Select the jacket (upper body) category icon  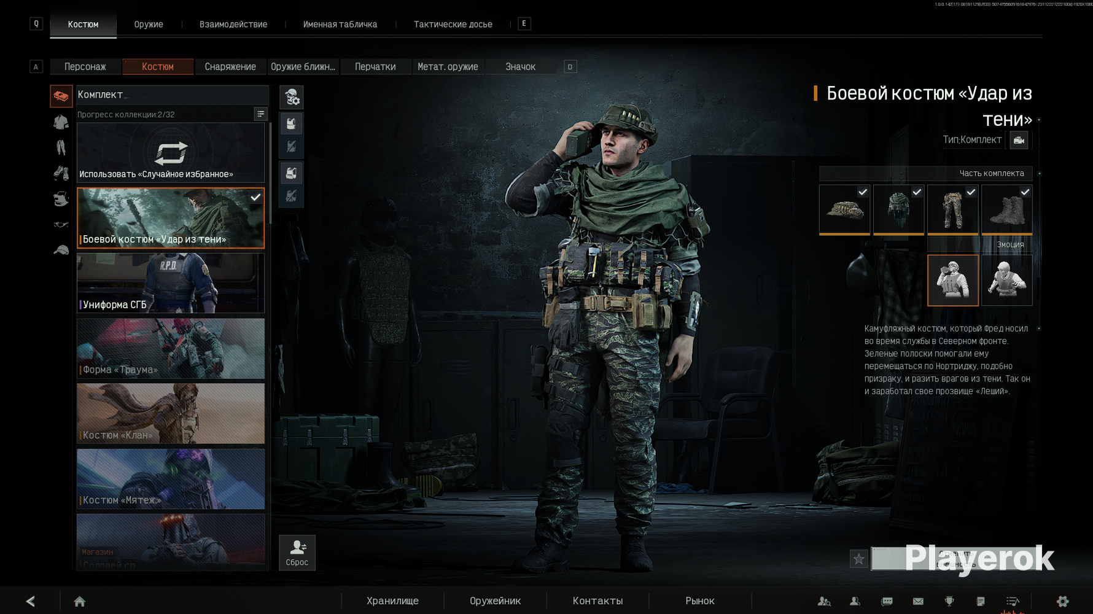[x=61, y=122]
